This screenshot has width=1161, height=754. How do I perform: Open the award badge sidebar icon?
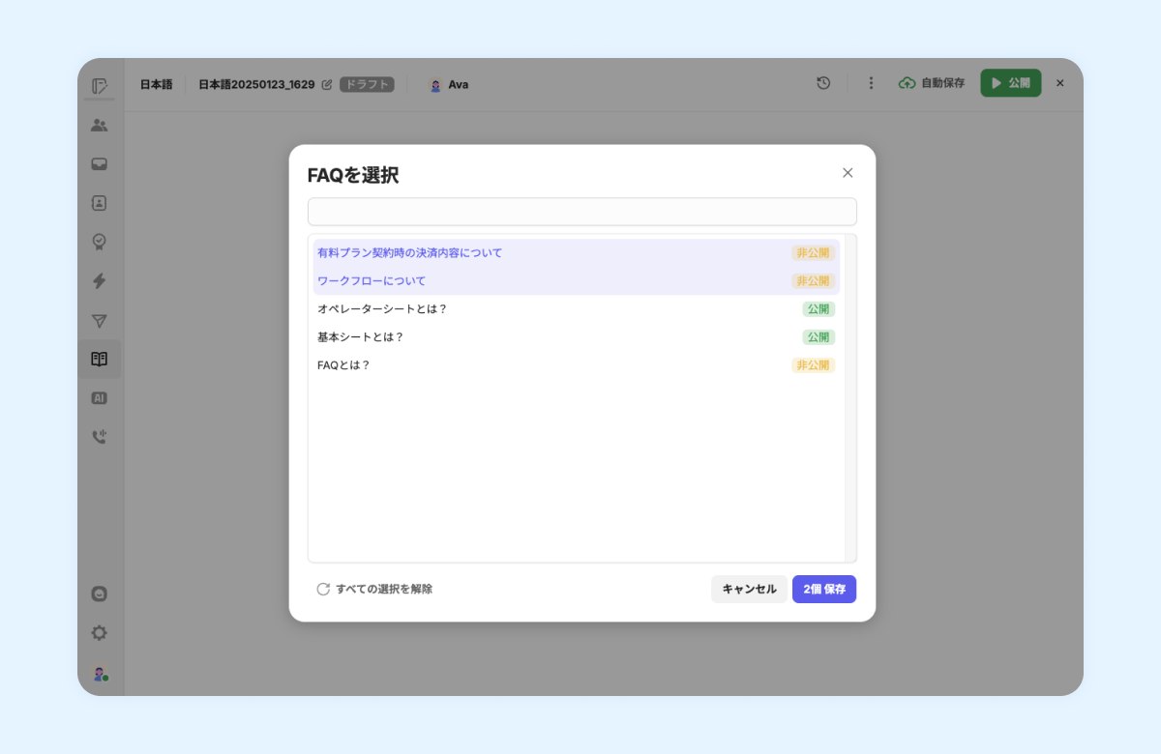click(x=99, y=242)
